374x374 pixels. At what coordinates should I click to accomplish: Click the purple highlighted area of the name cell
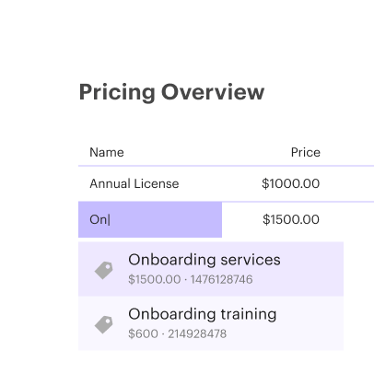(x=166, y=219)
